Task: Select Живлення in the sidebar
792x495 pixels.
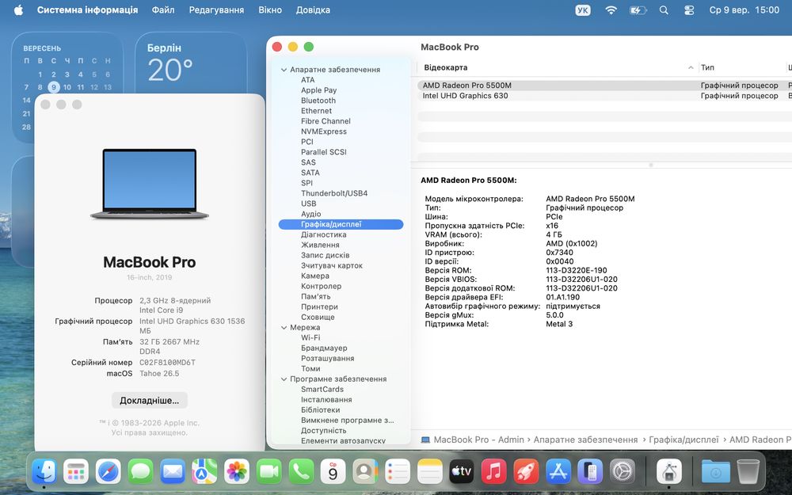Action: coord(320,245)
